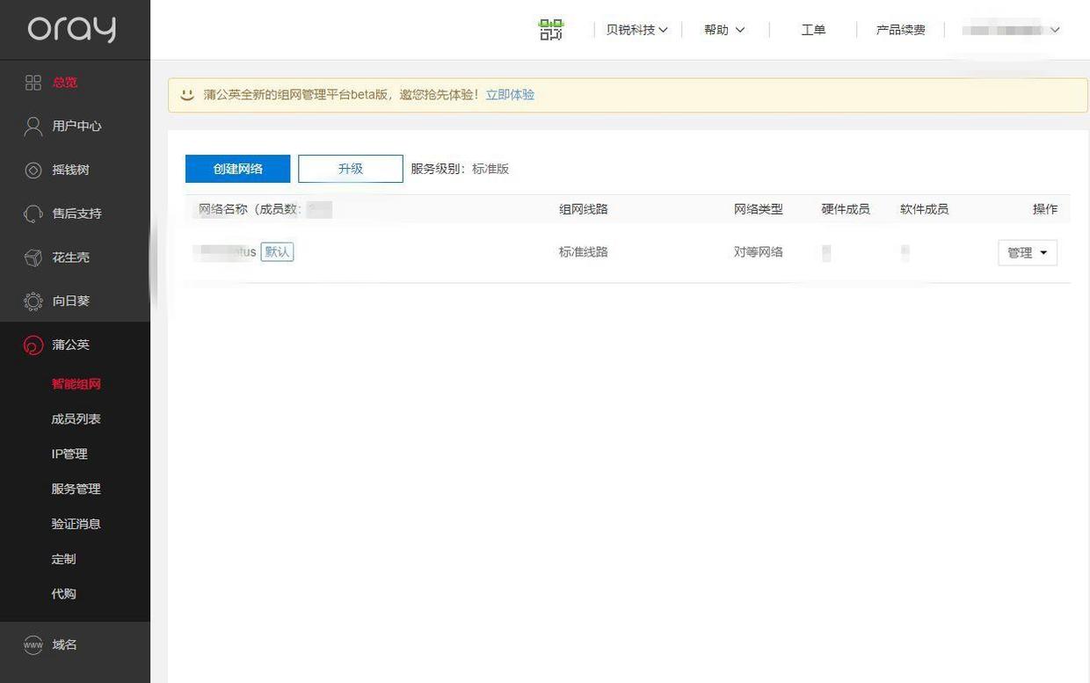Open 售后支持 label in sidebar
Image resolution: width=1090 pixels, height=683 pixels.
[76, 214]
